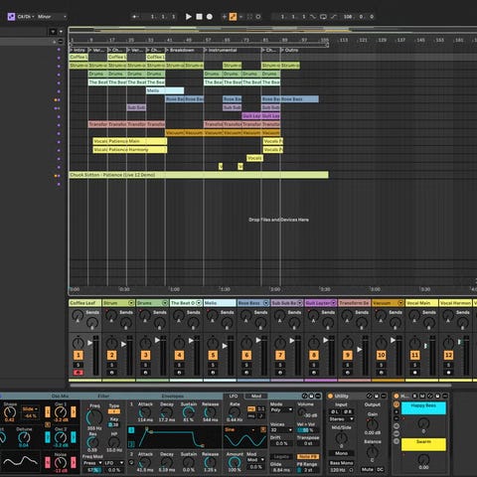Click the Utility Mono button
The height and width of the screenshot is (477, 477).
click(342, 453)
